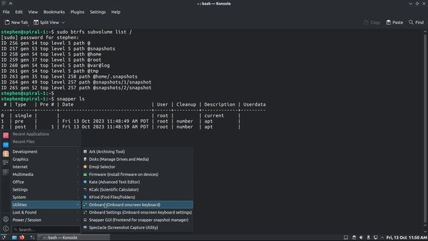
Task: Click the removable device tray icon
Action: [x=368, y=238]
